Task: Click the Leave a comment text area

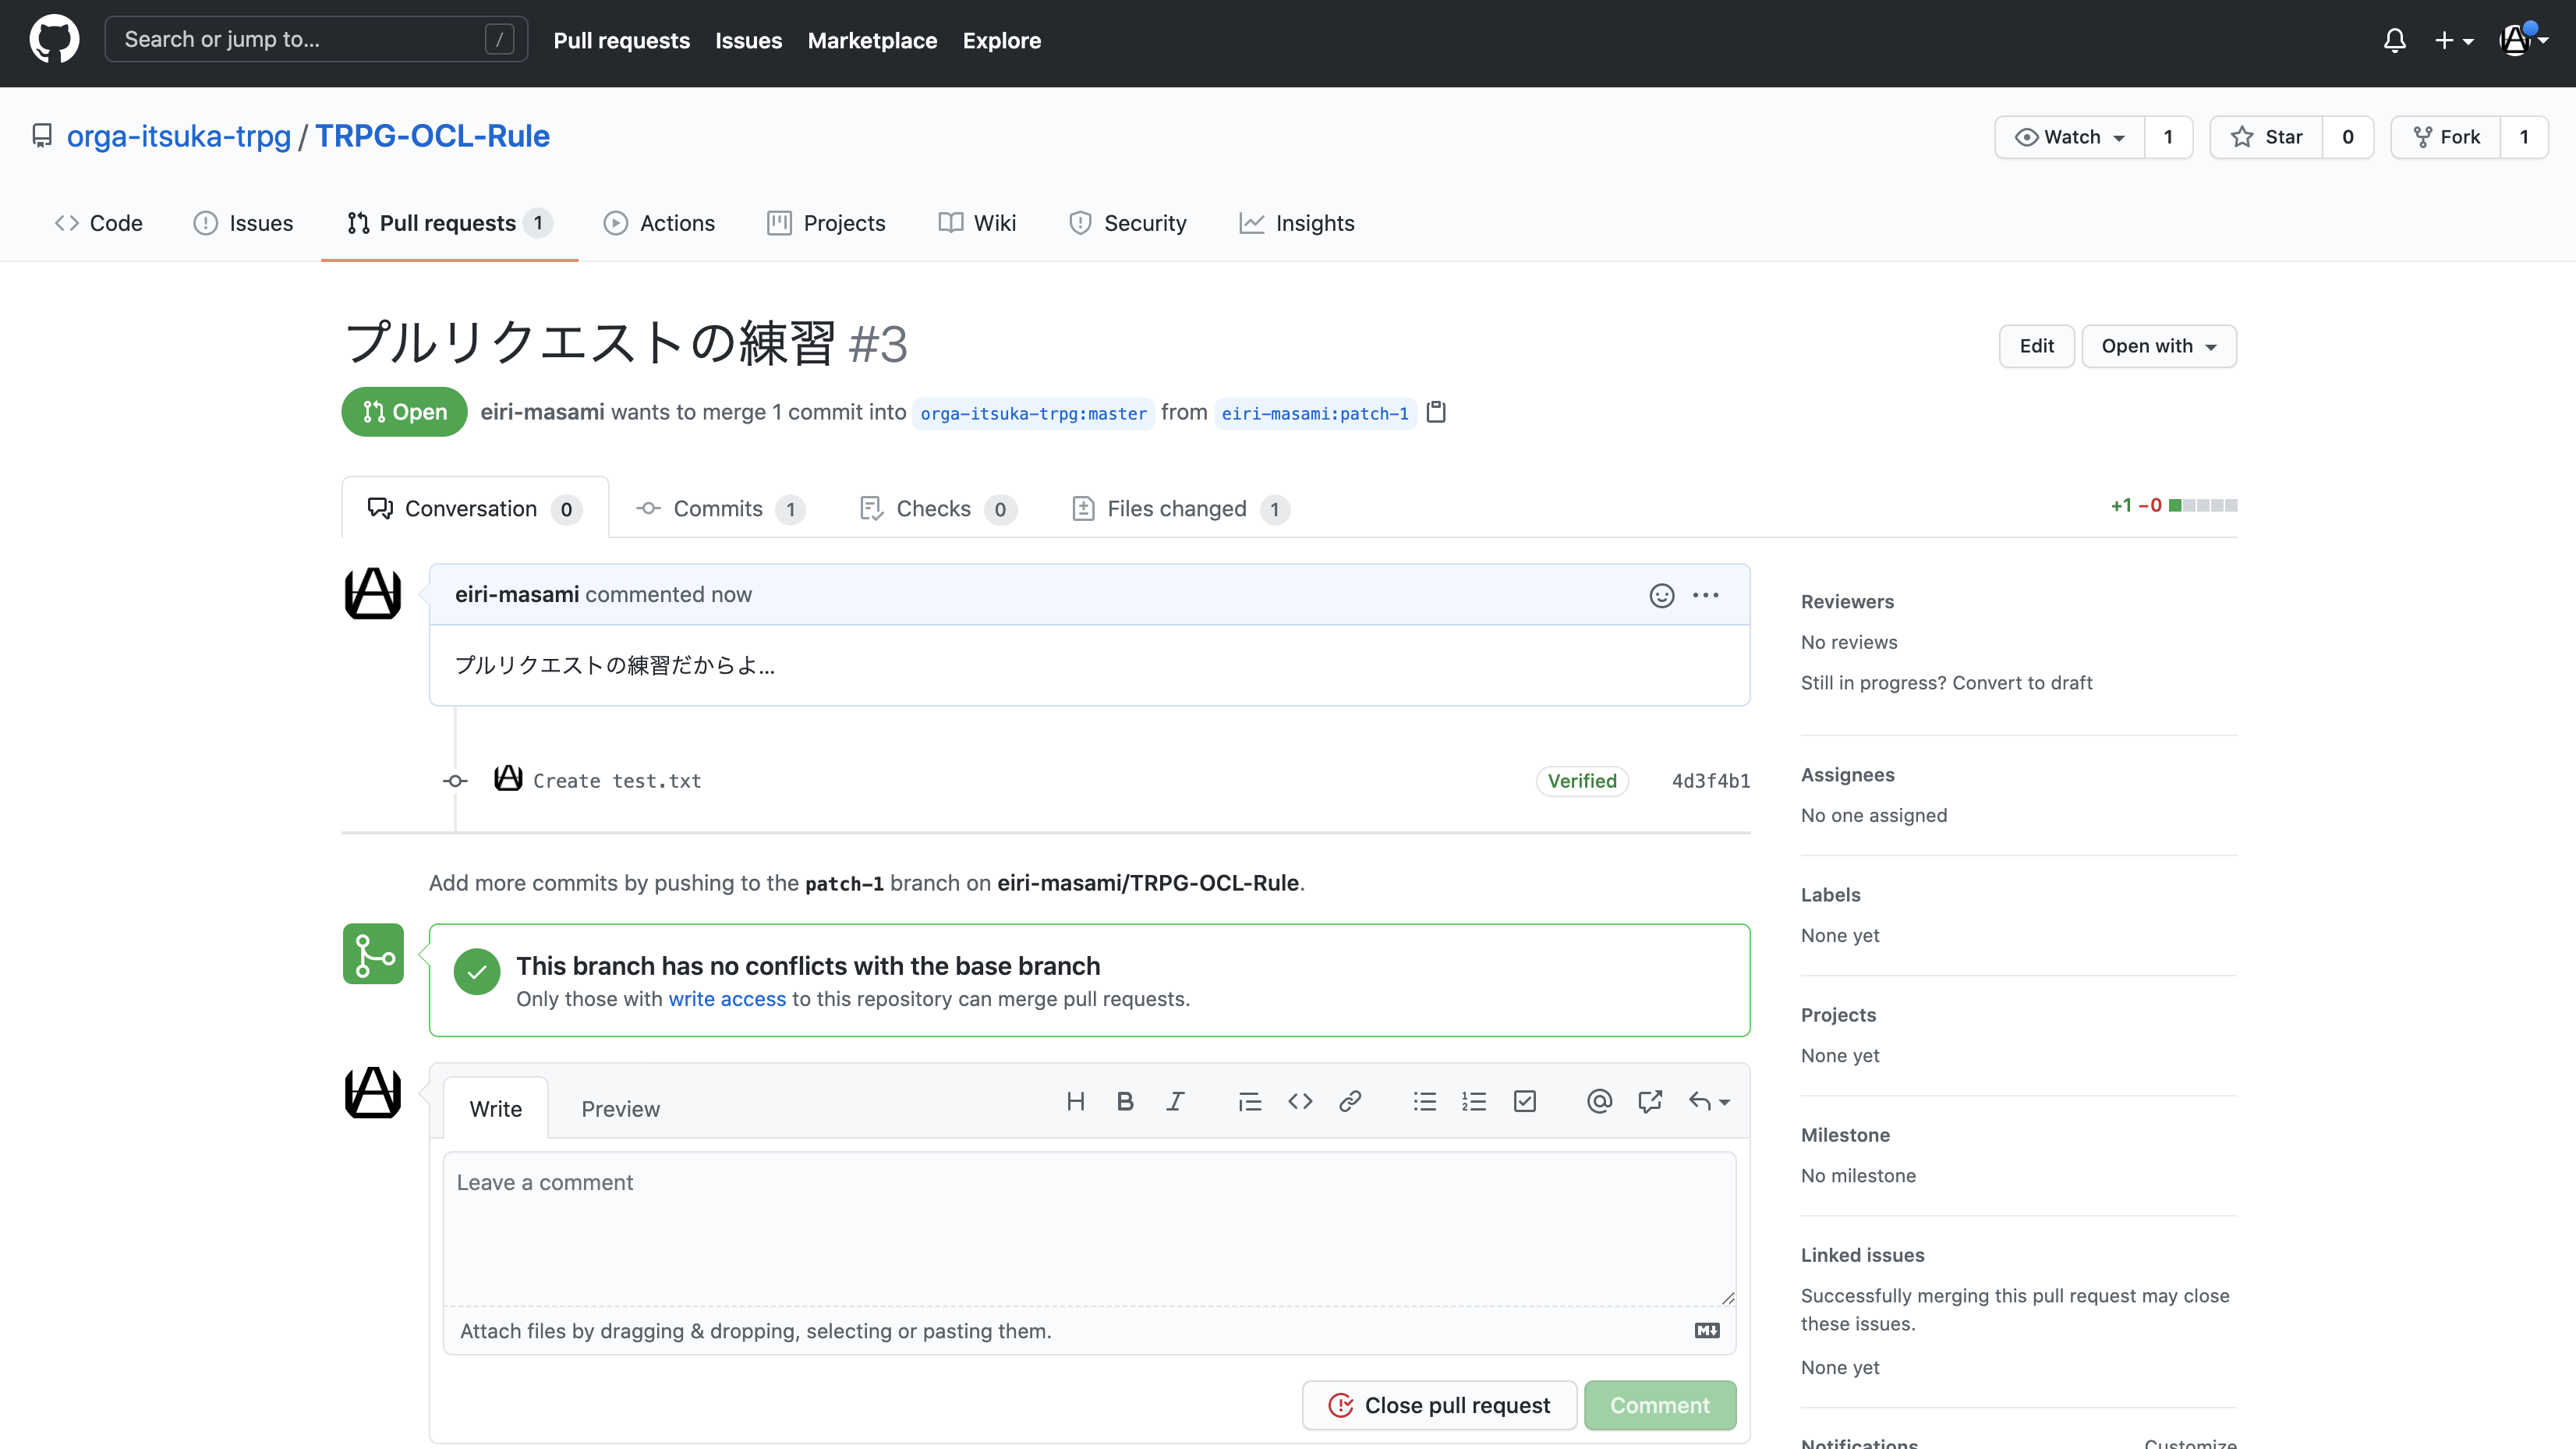Action: pyautogui.click(x=1089, y=1228)
